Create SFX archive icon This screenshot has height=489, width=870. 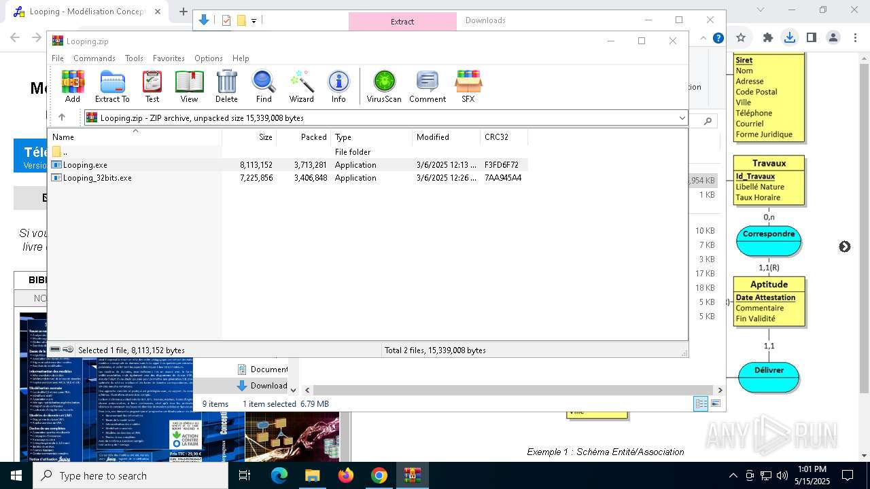coord(468,86)
